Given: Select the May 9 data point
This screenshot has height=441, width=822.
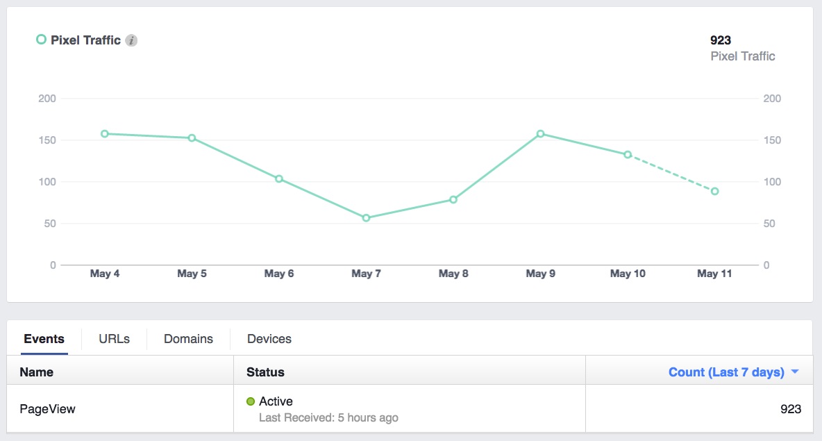Looking at the screenshot, I should coord(541,134).
